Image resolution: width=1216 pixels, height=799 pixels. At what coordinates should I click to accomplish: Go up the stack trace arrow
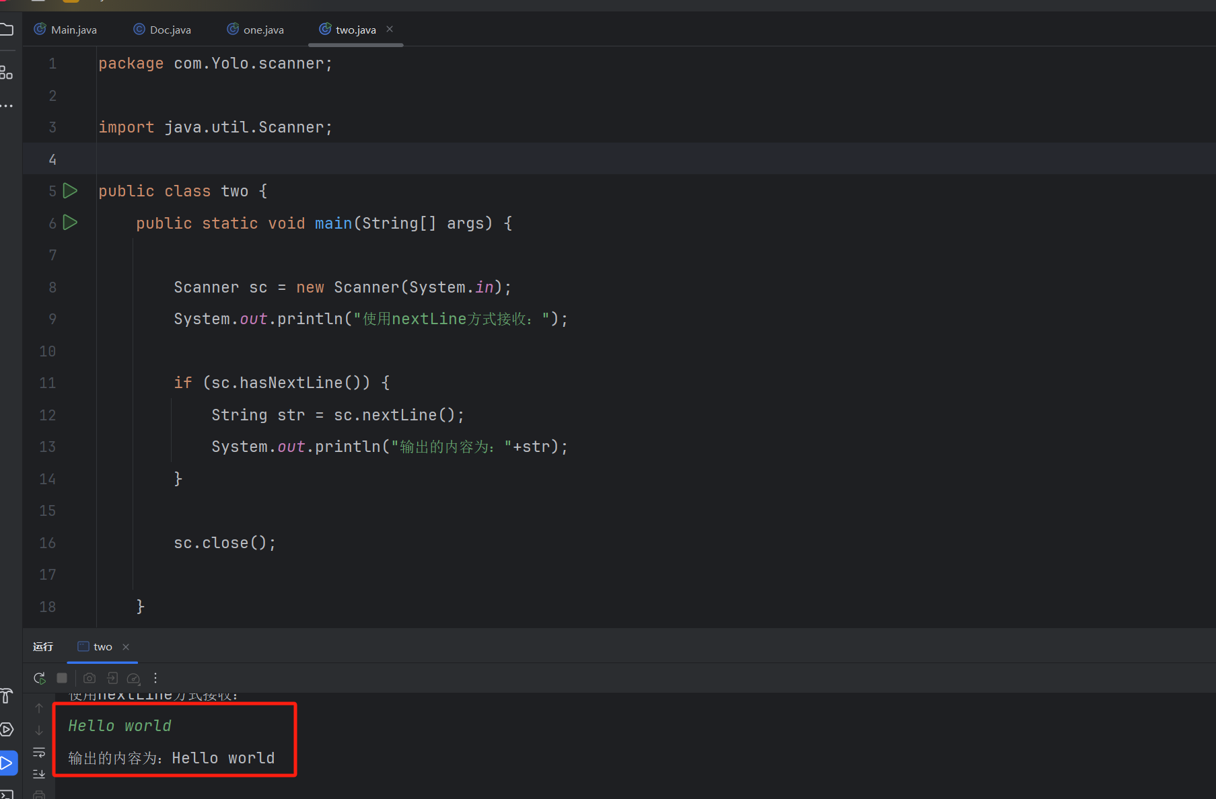pyautogui.click(x=39, y=708)
